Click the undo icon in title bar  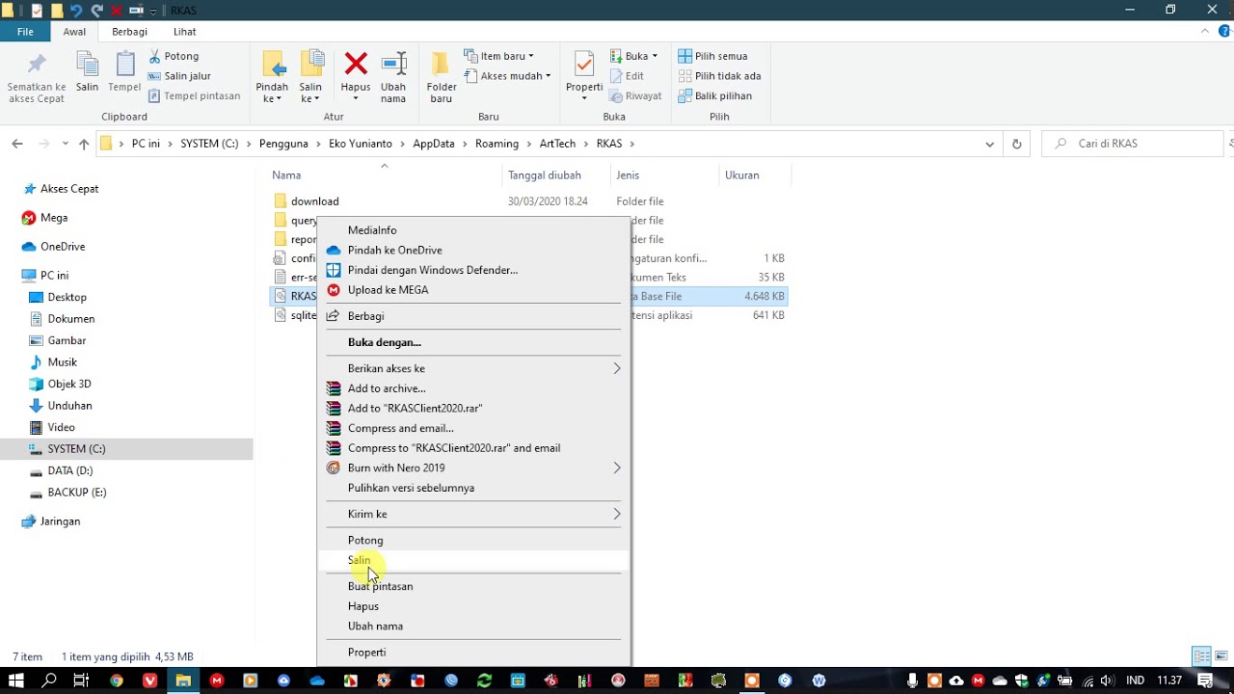(76, 10)
